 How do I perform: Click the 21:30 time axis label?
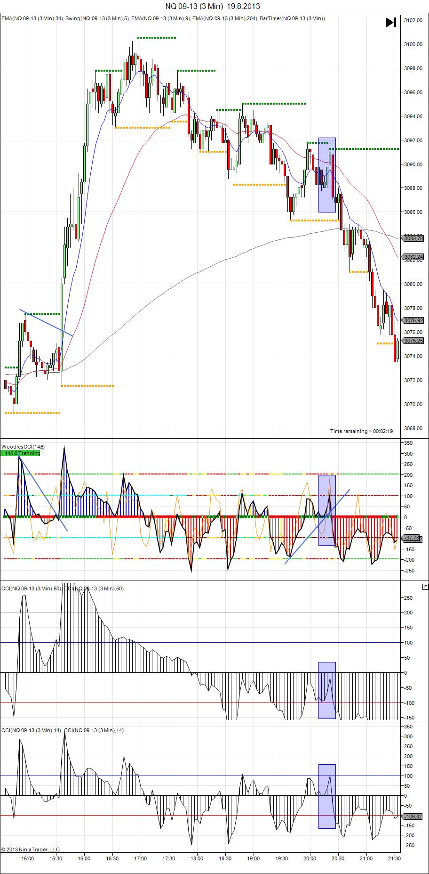[x=394, y=858]
